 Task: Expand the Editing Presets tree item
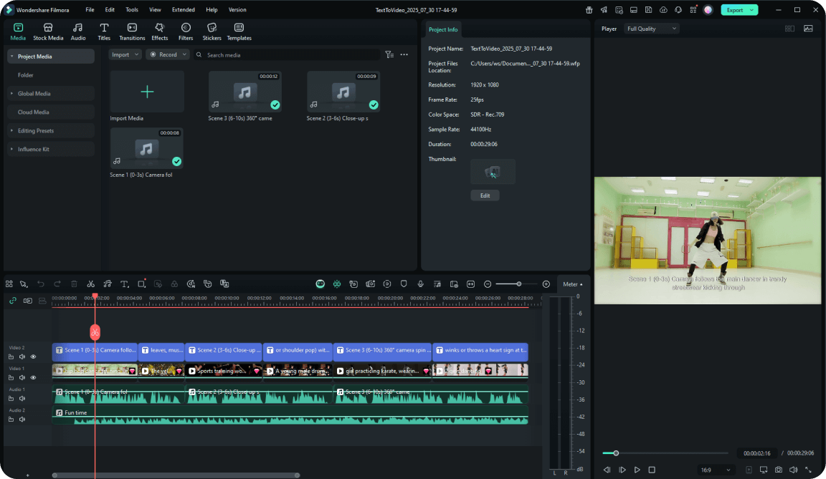[x=11, y=130]
